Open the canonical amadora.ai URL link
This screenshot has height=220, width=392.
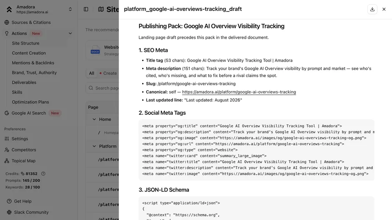coord(239,92)
